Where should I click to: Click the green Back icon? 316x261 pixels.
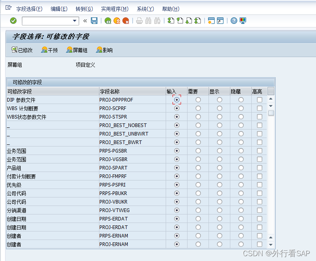(x=108, y=21)
